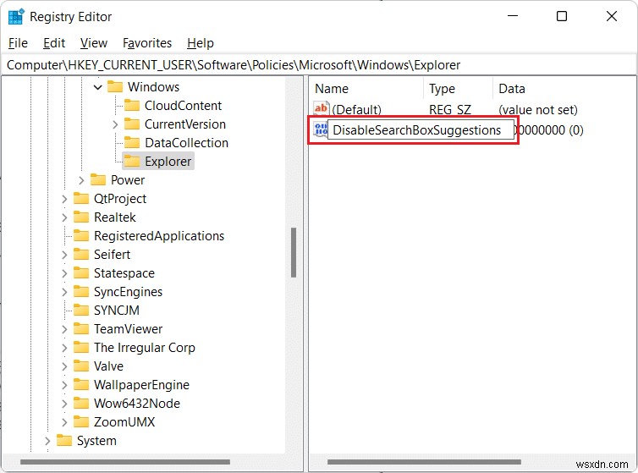638x473 pixels.
Task: Maximize the Registry Editor window
Action: coord(562,16)
